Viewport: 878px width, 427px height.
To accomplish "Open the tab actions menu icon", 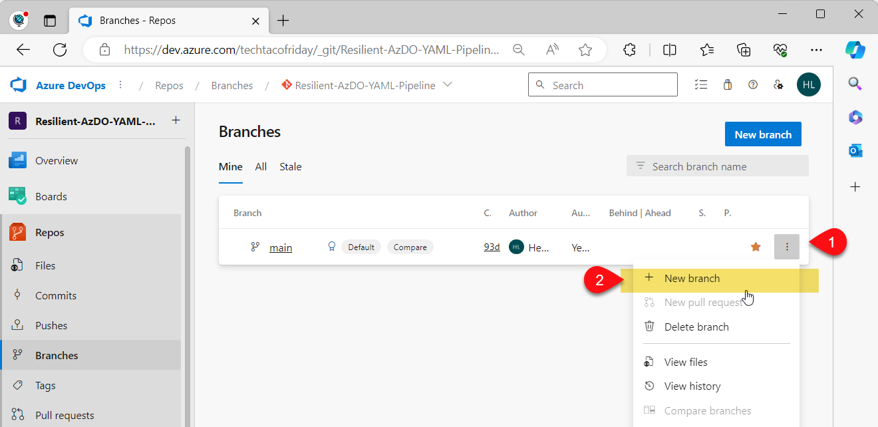I will (50, 21).
